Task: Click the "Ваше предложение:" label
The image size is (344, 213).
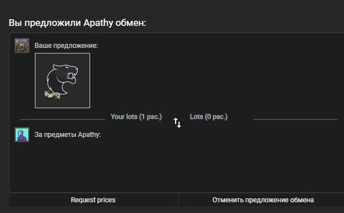Action: (66, 46)
